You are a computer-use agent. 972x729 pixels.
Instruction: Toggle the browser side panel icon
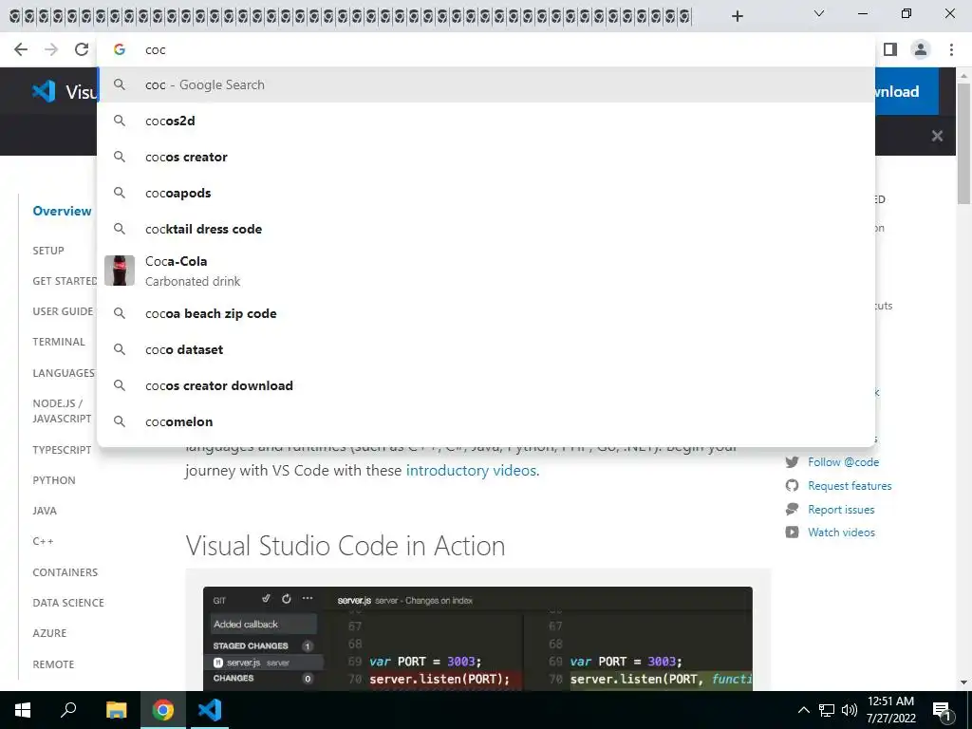[890, 49]
